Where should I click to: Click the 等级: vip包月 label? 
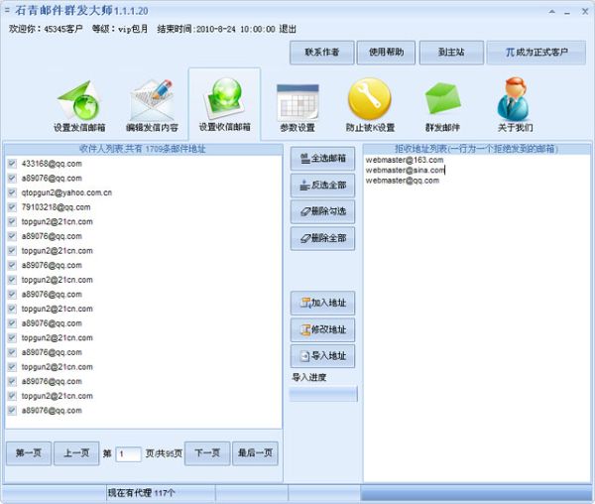120,29
